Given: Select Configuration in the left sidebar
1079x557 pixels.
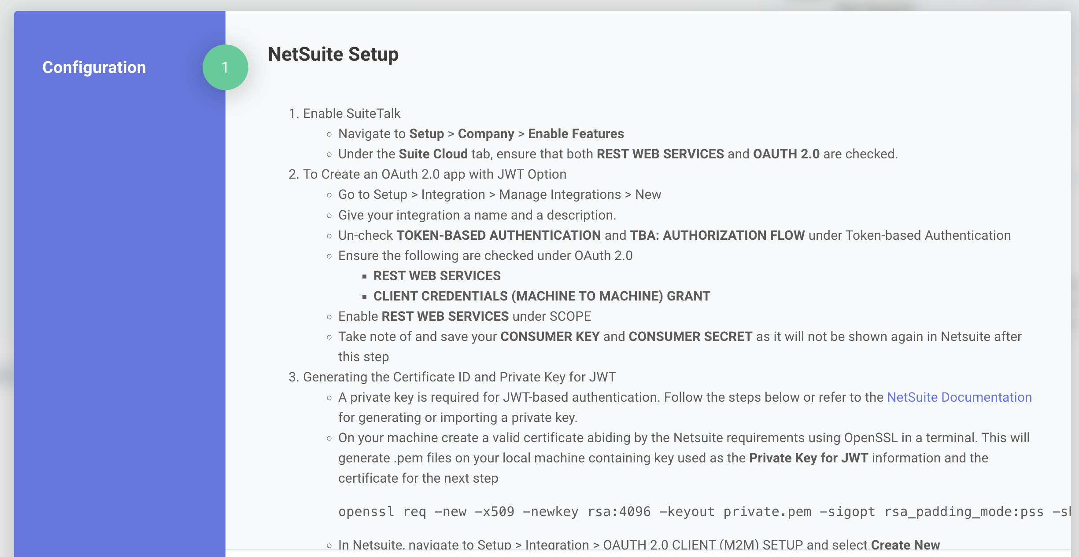Looking at the screenshot, I should (x=93, y=67).
